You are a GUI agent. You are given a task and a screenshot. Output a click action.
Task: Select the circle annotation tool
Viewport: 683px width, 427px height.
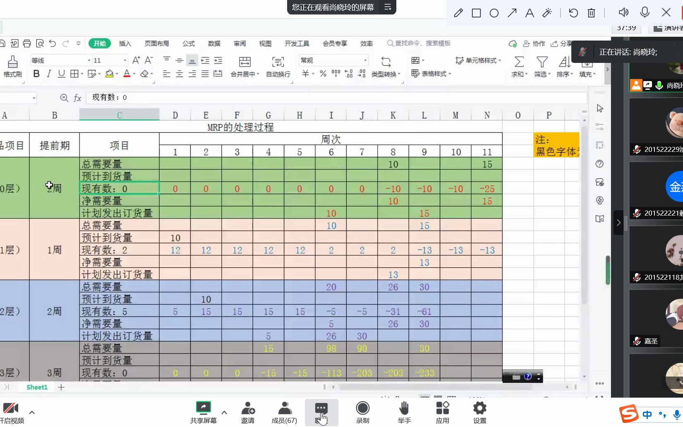click(494, 13)
